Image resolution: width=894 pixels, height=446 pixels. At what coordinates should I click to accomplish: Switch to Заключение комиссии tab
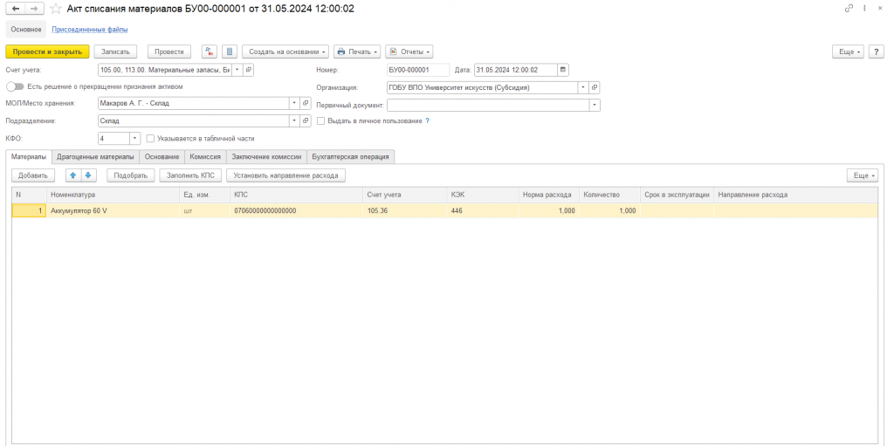tap(267, 156)
